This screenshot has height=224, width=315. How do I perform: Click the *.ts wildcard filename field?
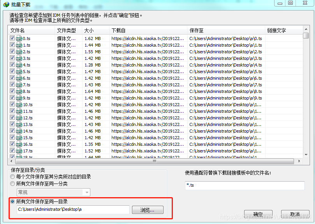pyautogui.click(x=245, y=185)
